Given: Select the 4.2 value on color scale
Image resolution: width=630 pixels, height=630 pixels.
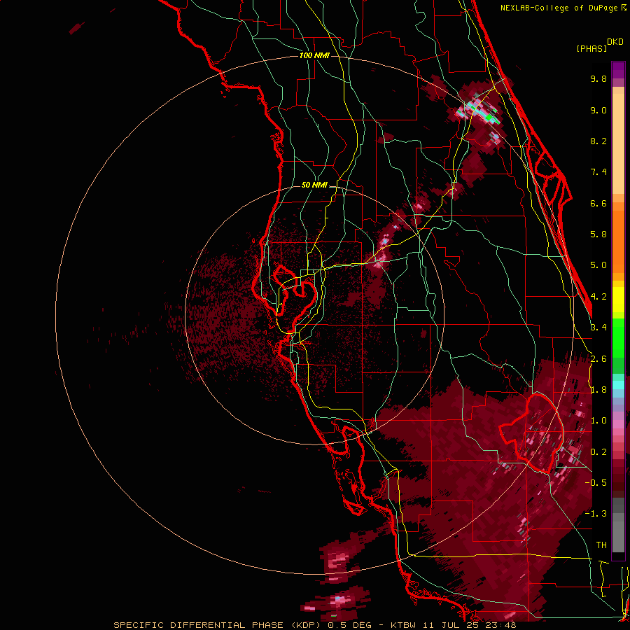Looking at the screenshot, I should coord(598,297).
